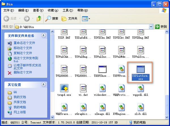Expand the address bar dropdown
The width and height of the screenshot is (170, 126).
click(151, 27)
